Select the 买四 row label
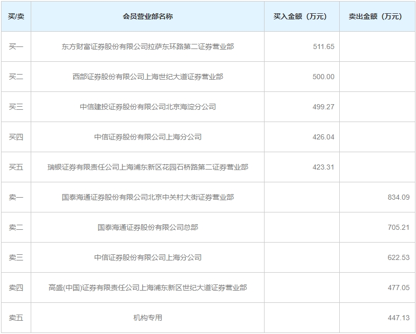This screenshot has width=416, height=334. [x=16, y=137]
